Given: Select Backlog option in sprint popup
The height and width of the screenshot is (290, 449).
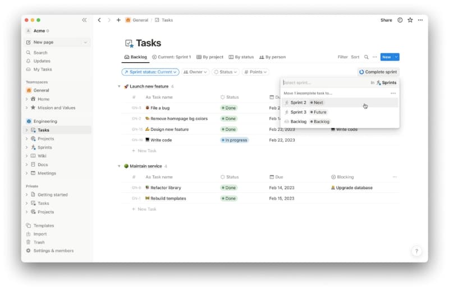Looking at the screenshot, I should [x=340, y=121].
